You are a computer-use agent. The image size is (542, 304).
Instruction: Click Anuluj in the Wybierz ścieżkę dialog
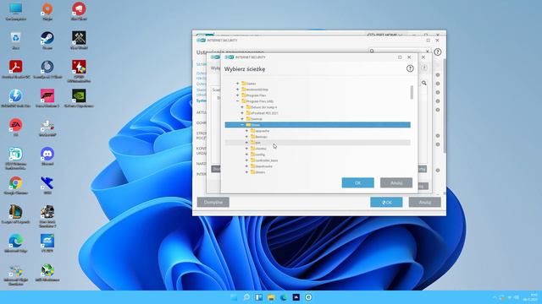tap(396, 182)
